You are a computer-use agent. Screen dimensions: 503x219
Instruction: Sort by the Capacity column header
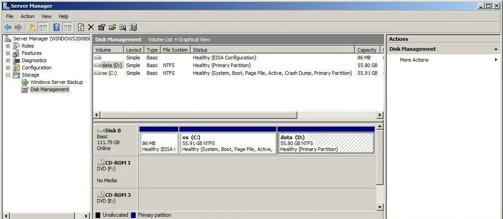point(367,50)
